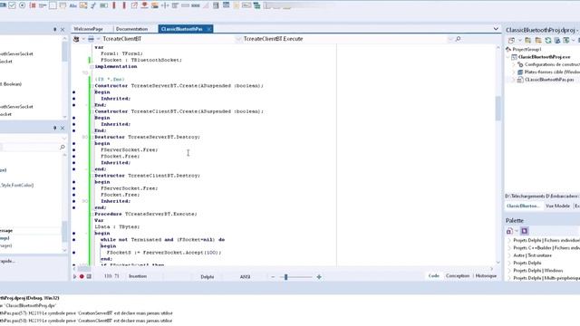Click the plus zoom icon in the editor status bar
Screen dimensions: 580x326
pyautogui.click(x=319, y=277)
